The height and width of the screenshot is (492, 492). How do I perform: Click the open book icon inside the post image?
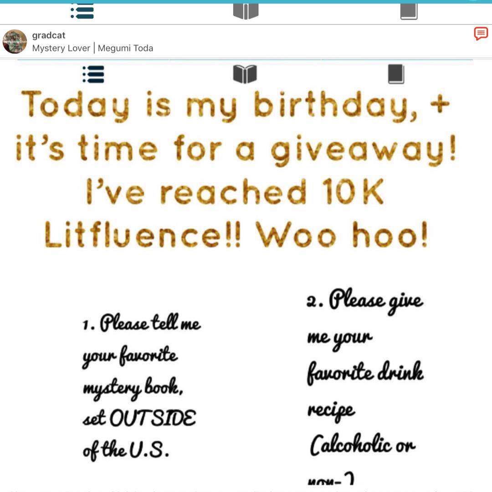coord(245,74)
